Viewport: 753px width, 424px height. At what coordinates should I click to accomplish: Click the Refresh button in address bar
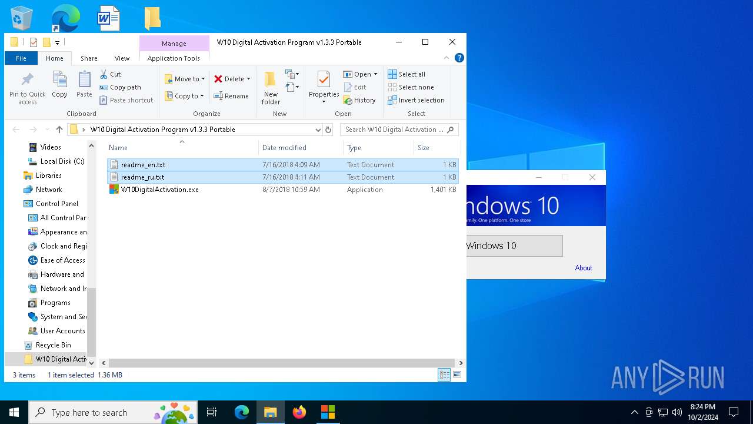pos(328,130)
